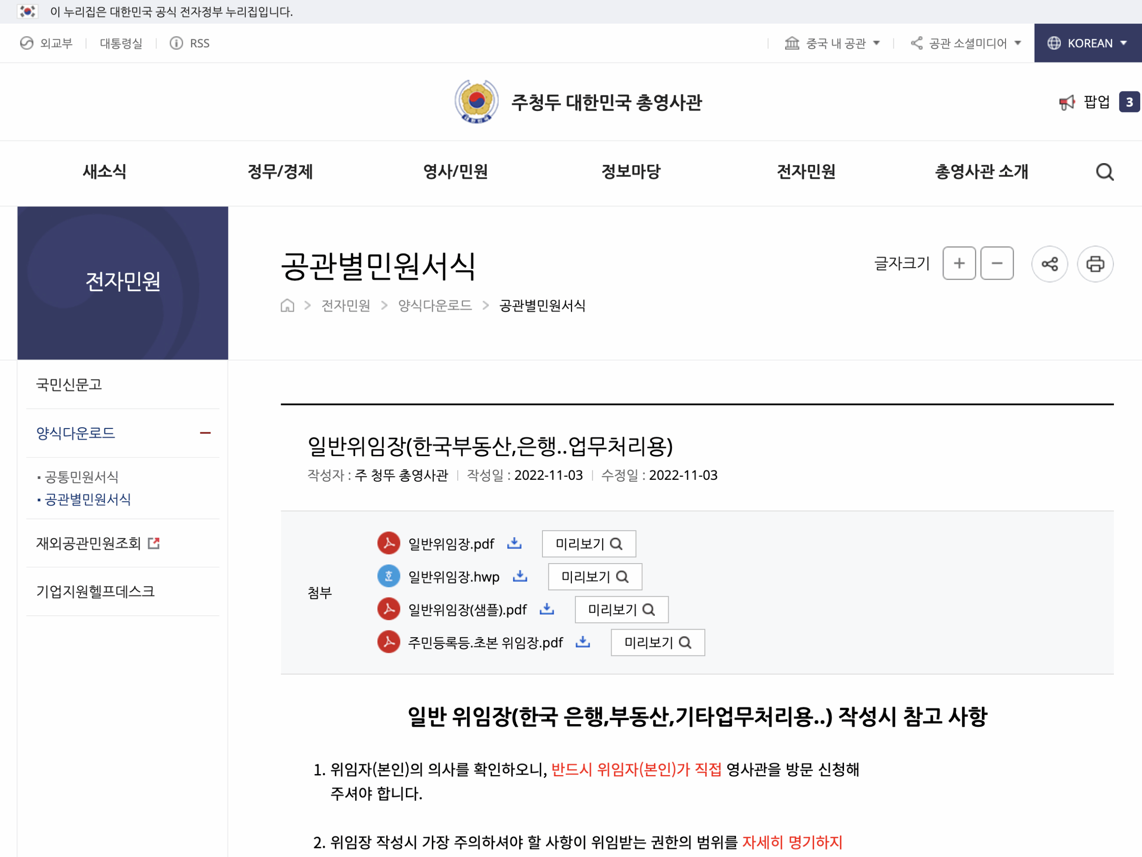The image size is (1142, 857).
Task: Open the 전자민원 menu tab
Action: 806,172
